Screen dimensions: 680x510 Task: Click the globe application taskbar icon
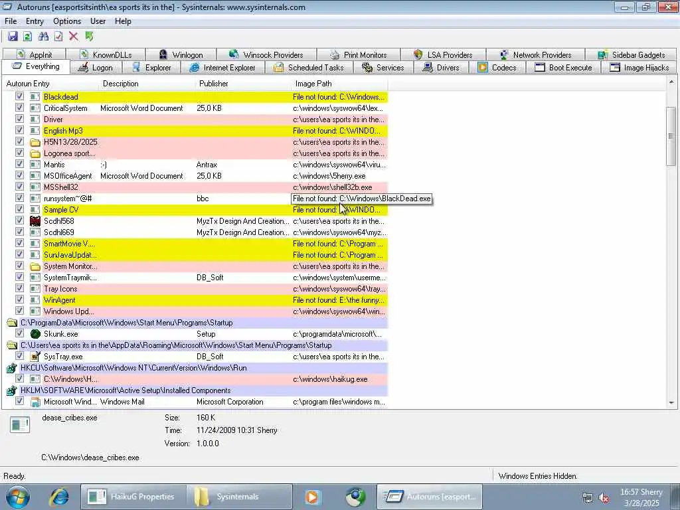coord(356,497)
